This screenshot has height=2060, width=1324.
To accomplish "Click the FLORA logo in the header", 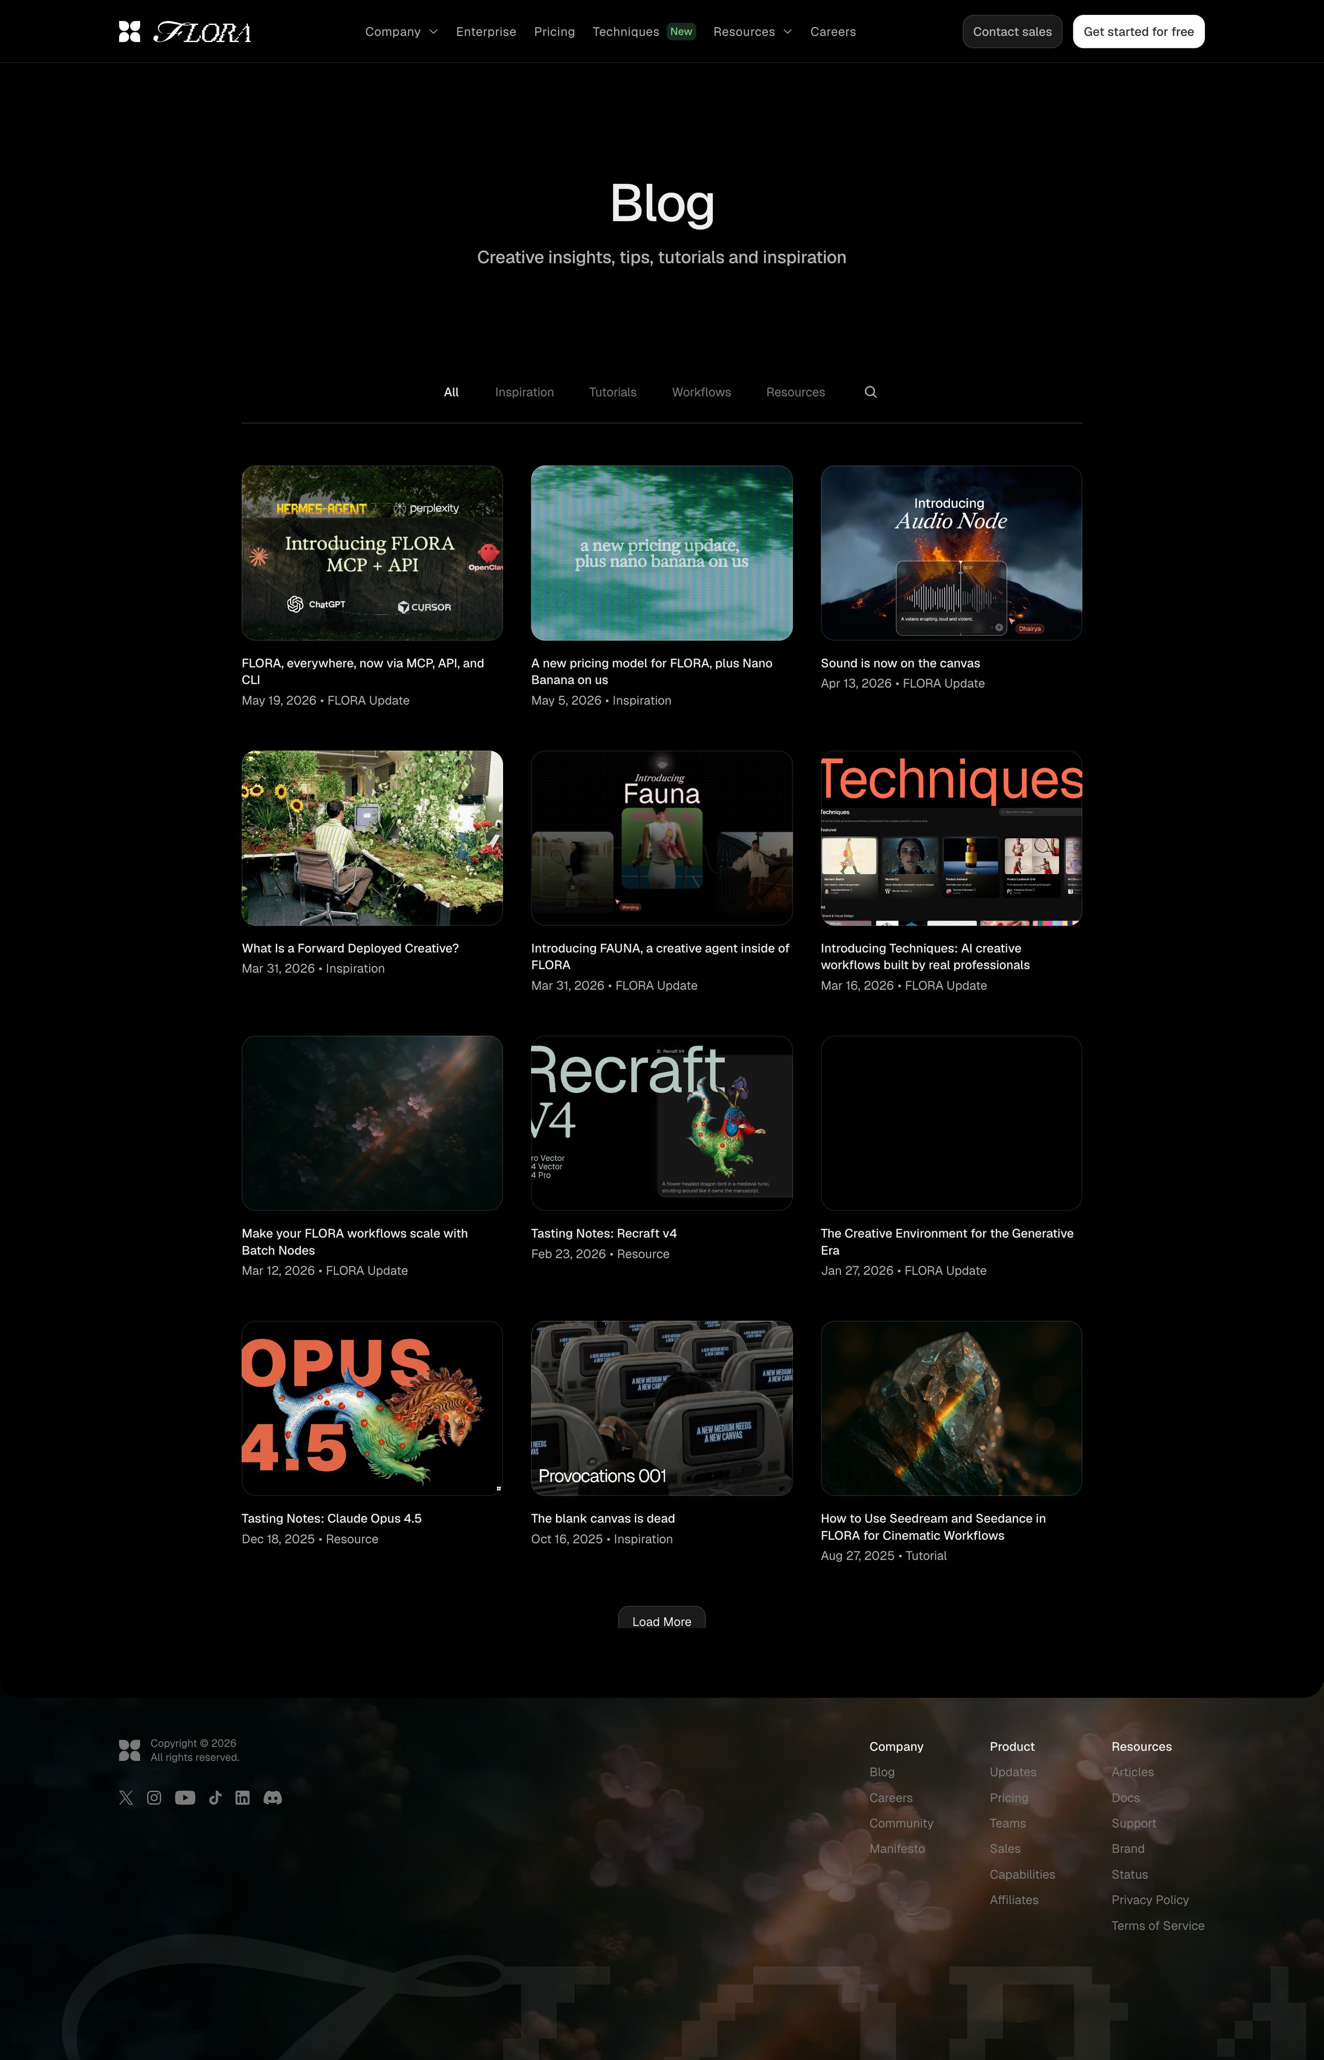I will [x=185, y=32].
